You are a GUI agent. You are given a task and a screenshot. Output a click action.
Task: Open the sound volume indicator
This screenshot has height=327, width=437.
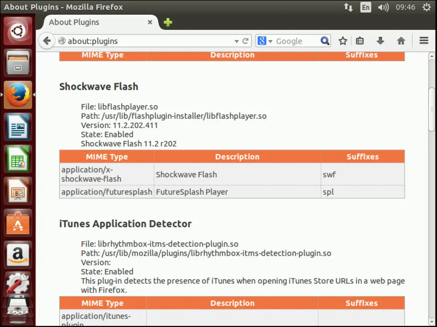click(x=383, y=7)
